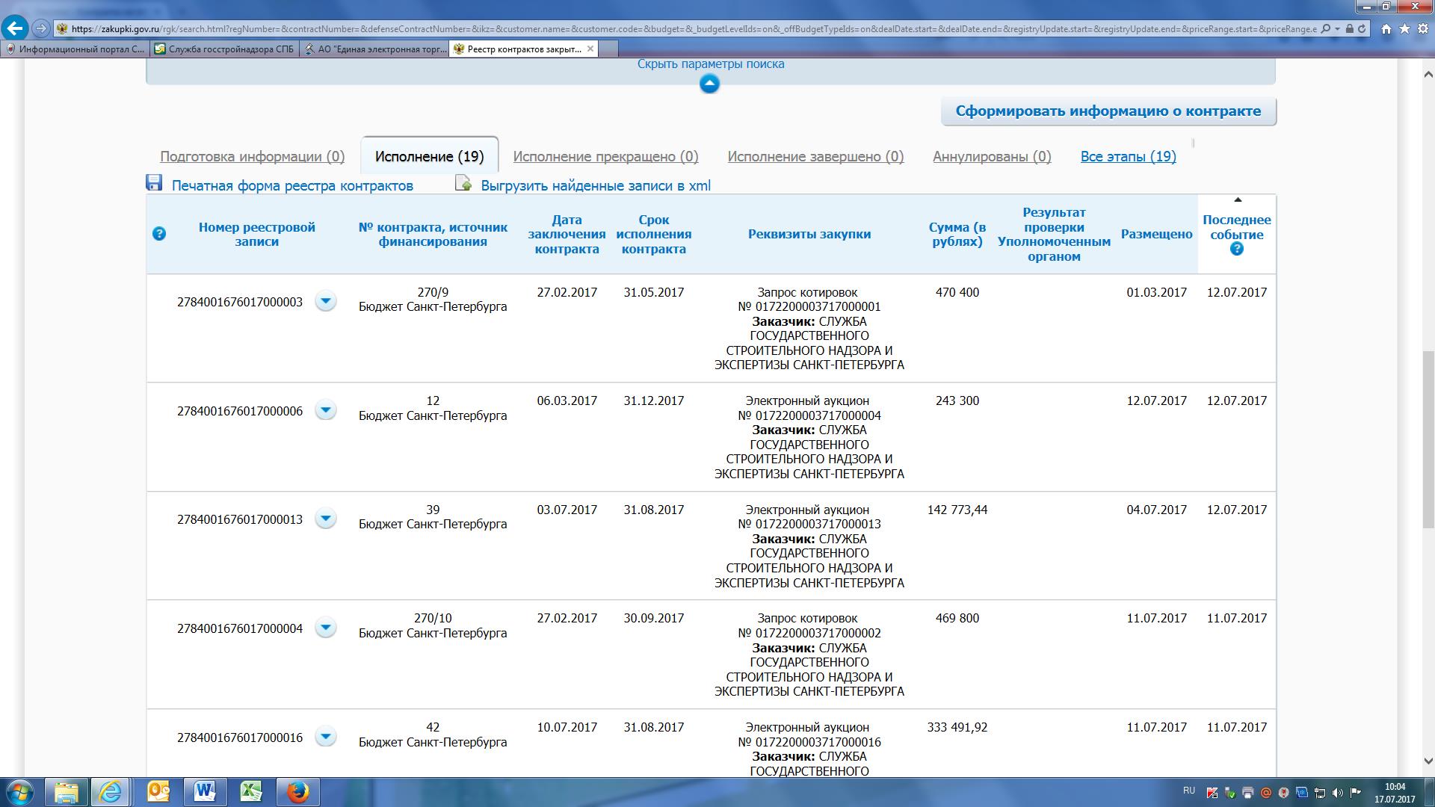Sort by Размещено column header
Viewport: 1435px width, 807px height.
(x=1157, y=235)
